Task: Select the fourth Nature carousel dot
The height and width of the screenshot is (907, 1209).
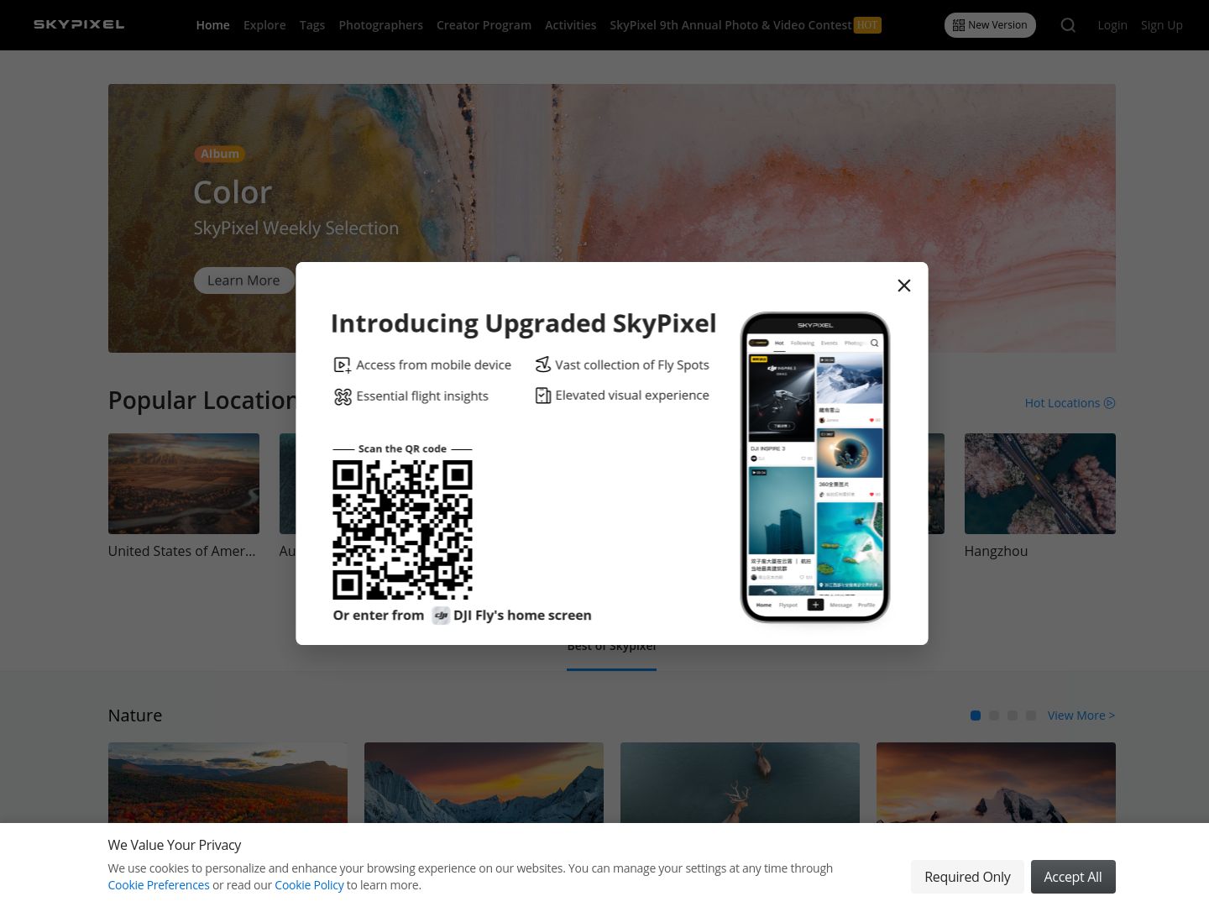Action: click(1031, 716)
